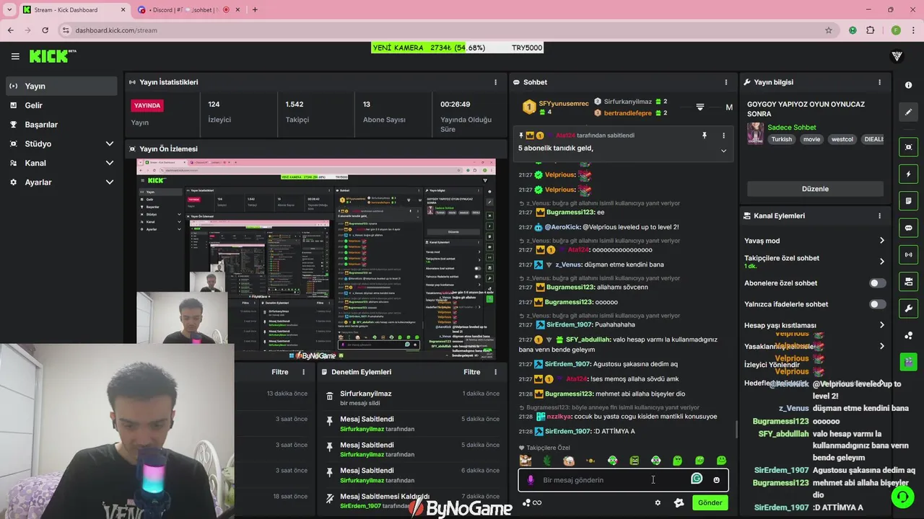This screenshot has height=519, width=924.
Task: Click the video camera icon in right rail
Action: click(908, 281)
